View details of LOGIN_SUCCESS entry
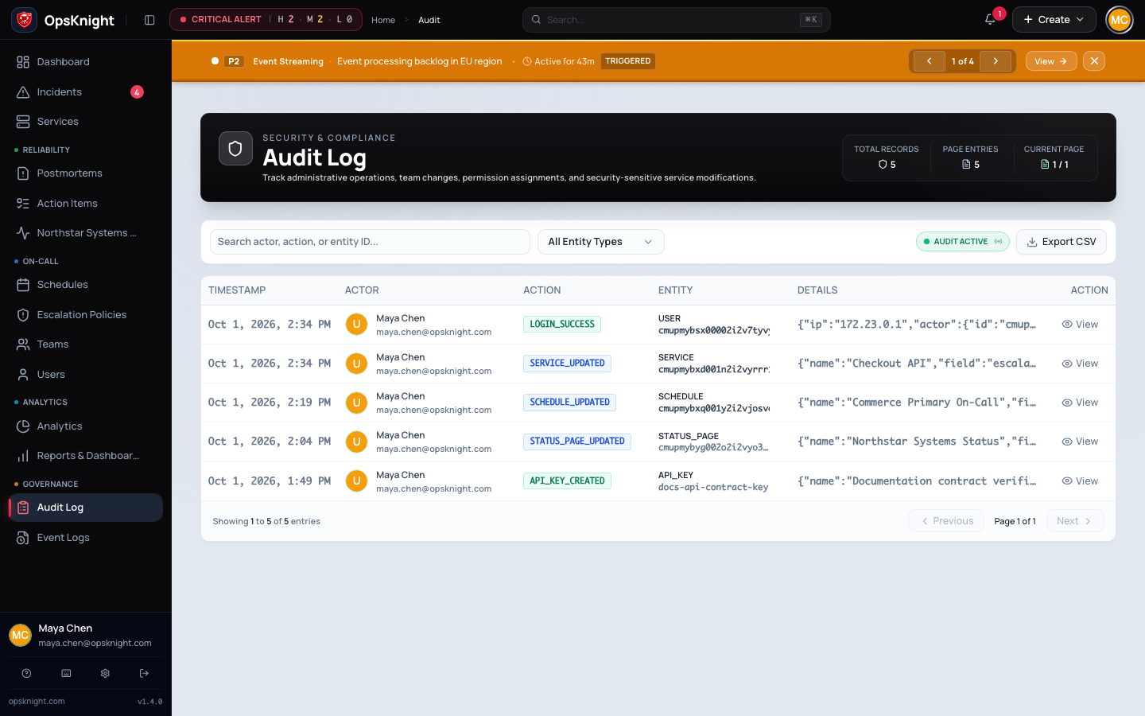The height and width of the screenshot is (716, 1145). coord(1080,325)
